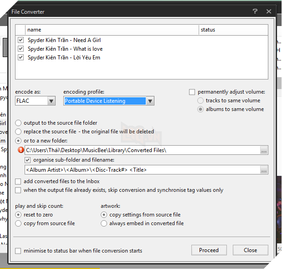
Task: Click the Proceed button
Action: [x=209, y=250]
